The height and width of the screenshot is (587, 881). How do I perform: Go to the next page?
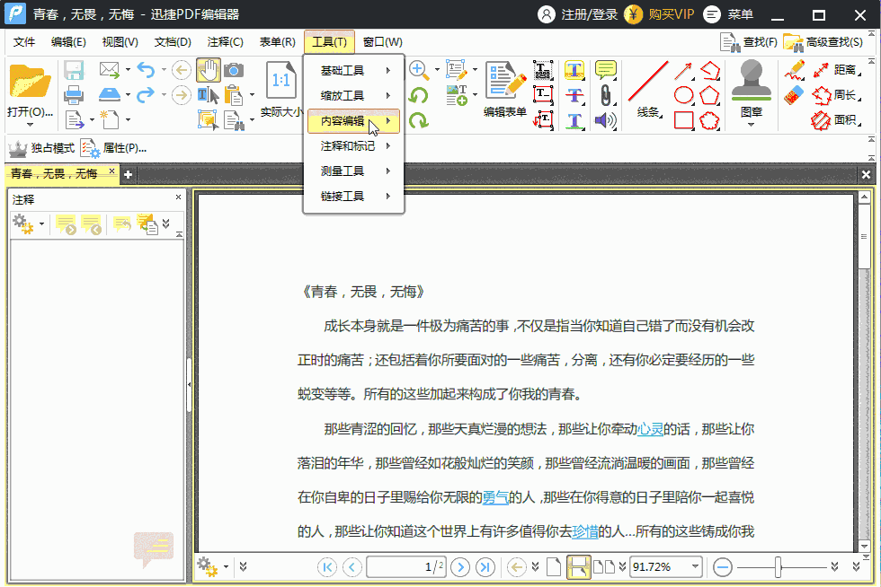tap(460, 567)
